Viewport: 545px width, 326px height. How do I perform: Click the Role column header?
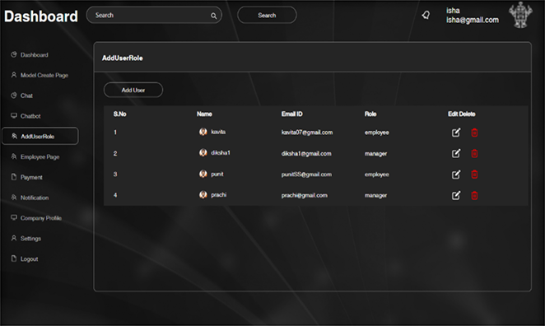370,114
